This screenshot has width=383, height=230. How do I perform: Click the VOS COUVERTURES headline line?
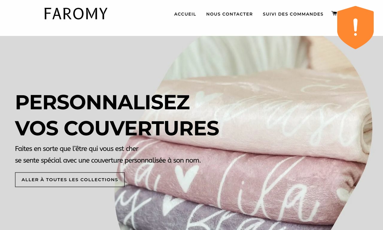point(117,128)
